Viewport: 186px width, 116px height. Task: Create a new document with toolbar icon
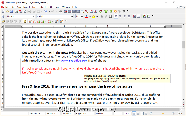click(3, 11)
